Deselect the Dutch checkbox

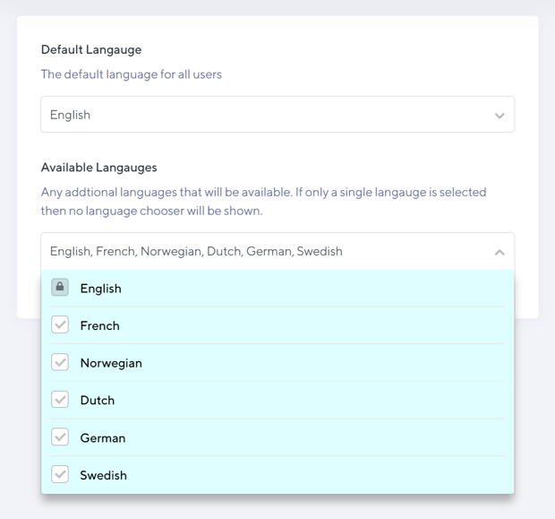click(x=60, y=400)
